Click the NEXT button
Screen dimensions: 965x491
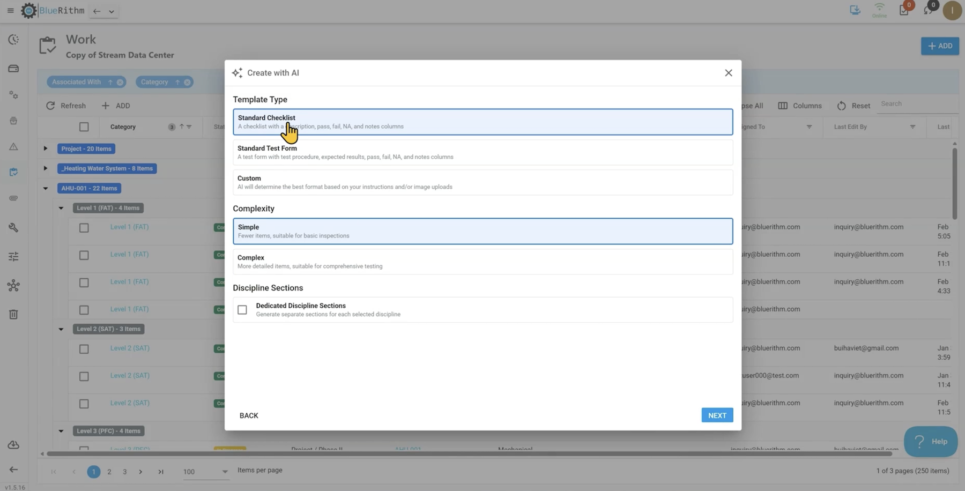tap(717, 415)
